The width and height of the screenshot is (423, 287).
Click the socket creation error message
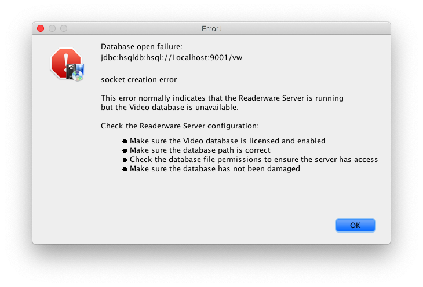[139, 79]
